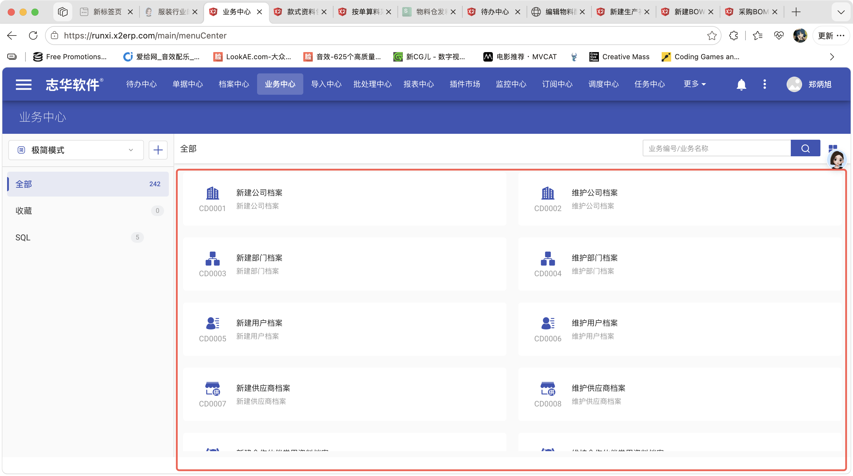Open the LookAE.com bookmark

click(252, 57)
